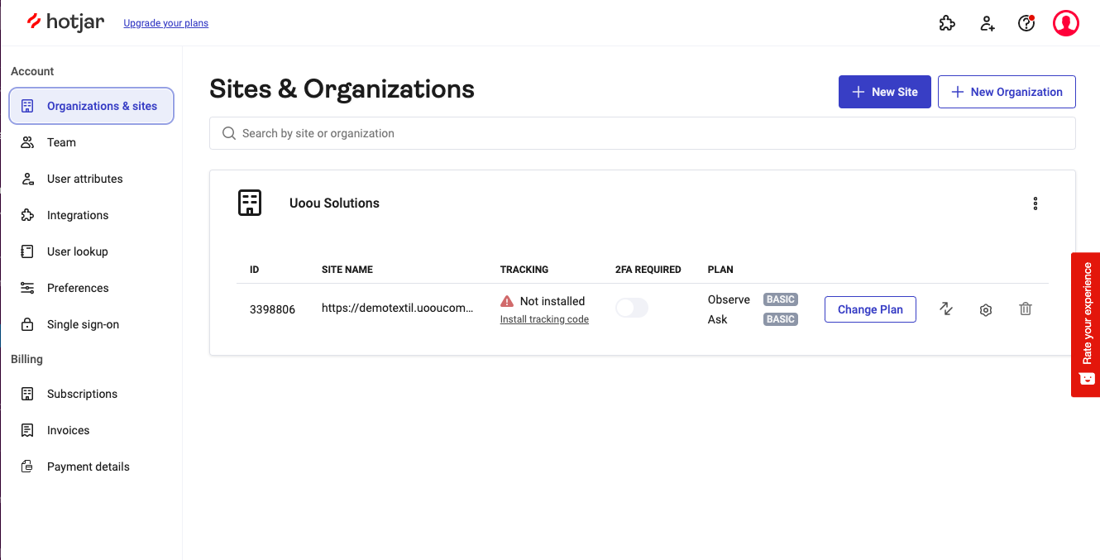
Task: Click the Subscriptions sidebar icon
Action: pyautogui.click(x=27, y=394)
